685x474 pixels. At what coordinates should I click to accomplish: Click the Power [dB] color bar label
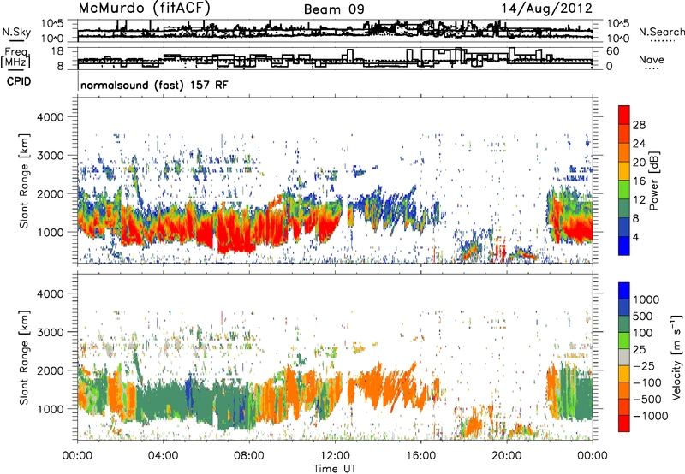coord(653,181)
